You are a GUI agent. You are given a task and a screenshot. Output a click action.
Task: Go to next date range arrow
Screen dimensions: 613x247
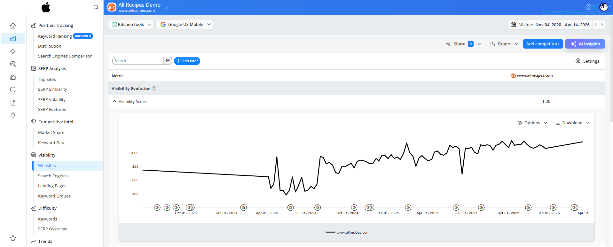602,25
